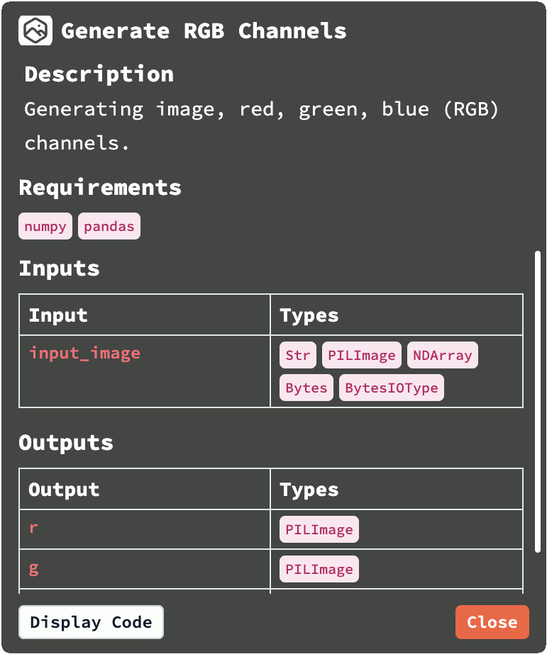
Task: Select the input_image parameter name
Action: (x=84, y=353)
